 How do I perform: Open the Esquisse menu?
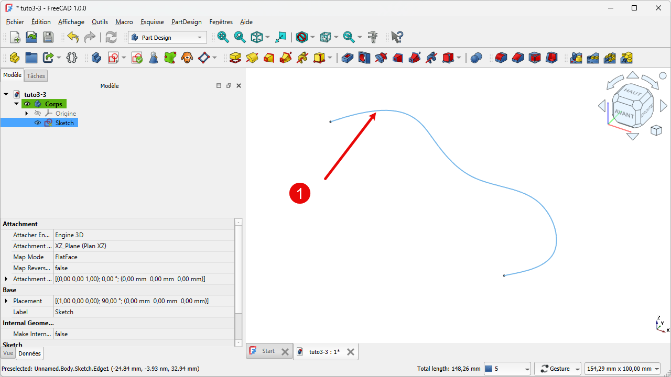click(x=152, y=22)
